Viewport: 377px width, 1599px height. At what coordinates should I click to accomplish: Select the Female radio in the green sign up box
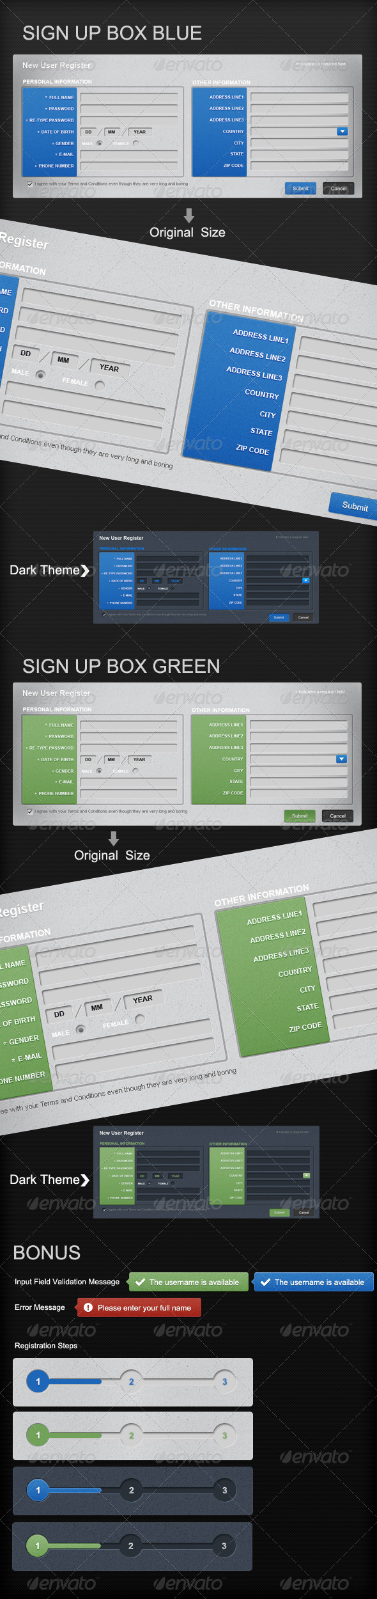pos(135,771)
